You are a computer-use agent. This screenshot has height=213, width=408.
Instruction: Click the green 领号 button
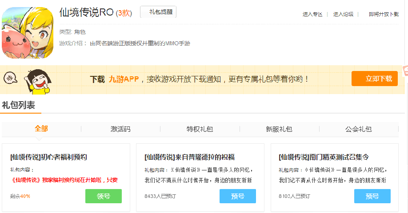[104, 196]
